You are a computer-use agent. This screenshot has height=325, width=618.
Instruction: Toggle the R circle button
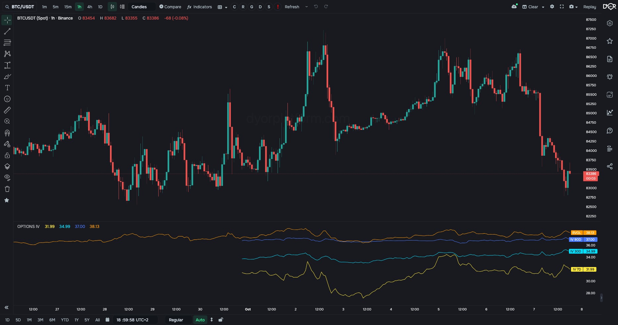pyautogui.click(x=243, y=7)
